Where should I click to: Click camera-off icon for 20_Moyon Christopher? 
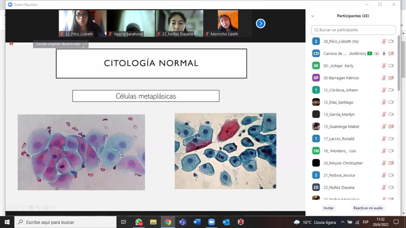point(391,163)
